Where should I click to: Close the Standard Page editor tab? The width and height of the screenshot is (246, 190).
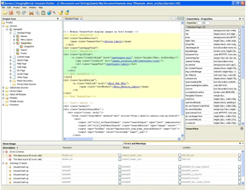(x=81, y=19)
